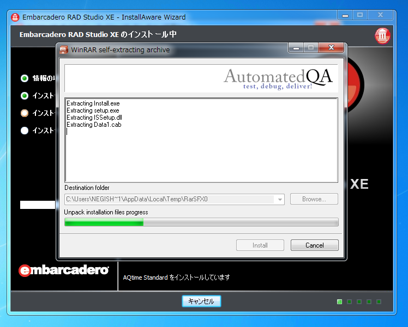Minimize the WinRAR self-extracting archive window
Viewport: 408px width, 327px height.
click(296, 47)
